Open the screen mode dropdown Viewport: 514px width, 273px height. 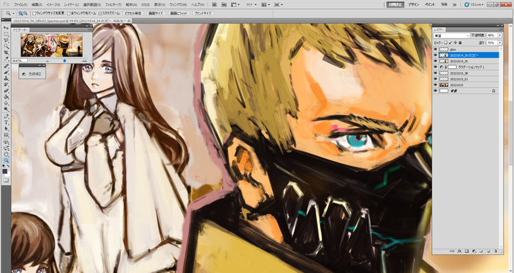click(x=278, y=4)
